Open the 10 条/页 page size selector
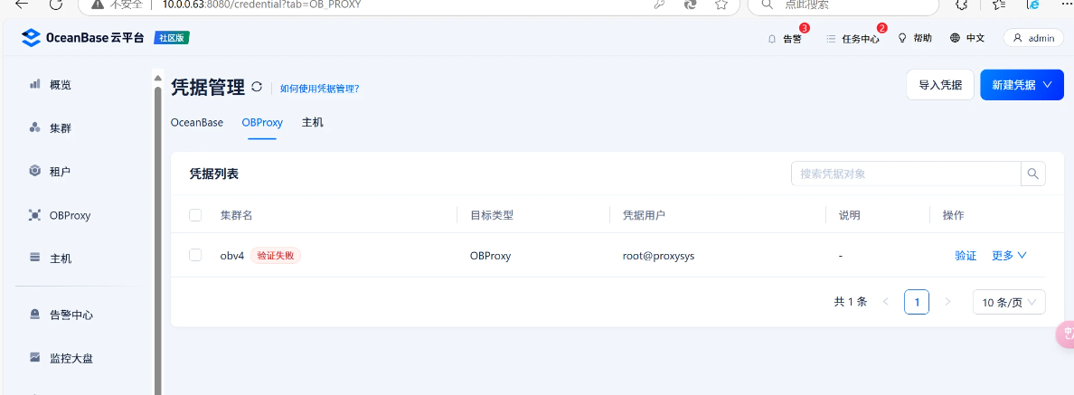 click(x=1009, y=302)
